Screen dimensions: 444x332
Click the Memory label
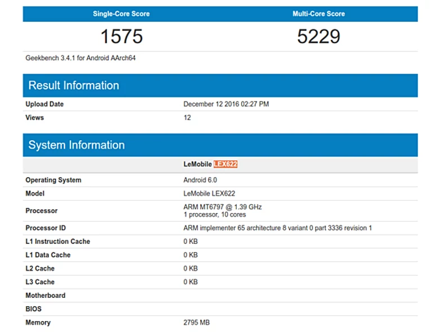38,322
